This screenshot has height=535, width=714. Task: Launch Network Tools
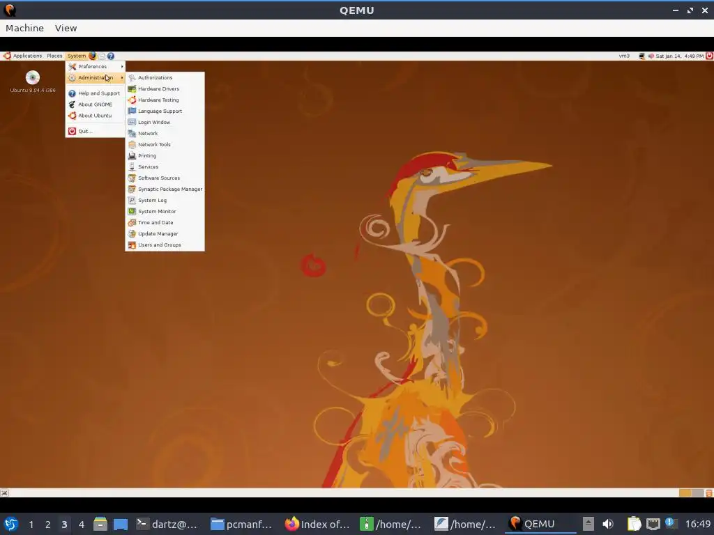pos(165,145)
